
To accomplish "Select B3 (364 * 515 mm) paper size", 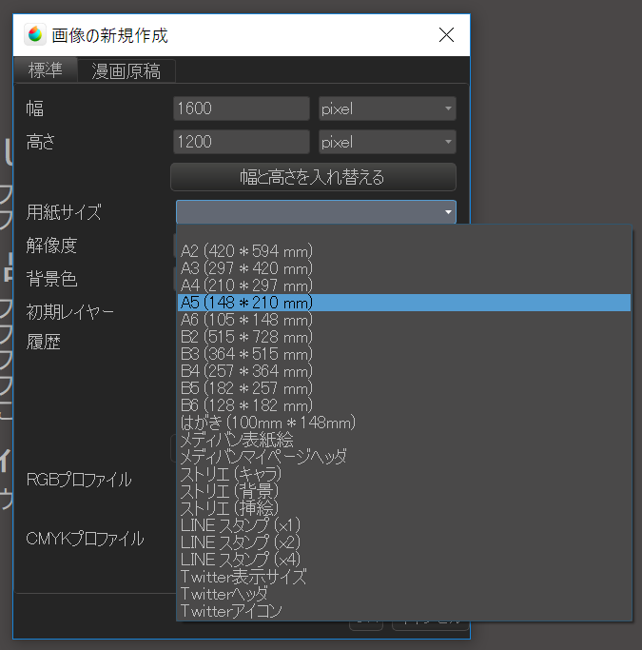I will pos(404,354).
